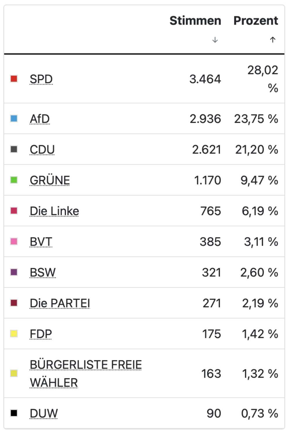The height and width of the screenshot is (434, 290).
Task: Open the BVT party link
Action: (x=41, y=242)
